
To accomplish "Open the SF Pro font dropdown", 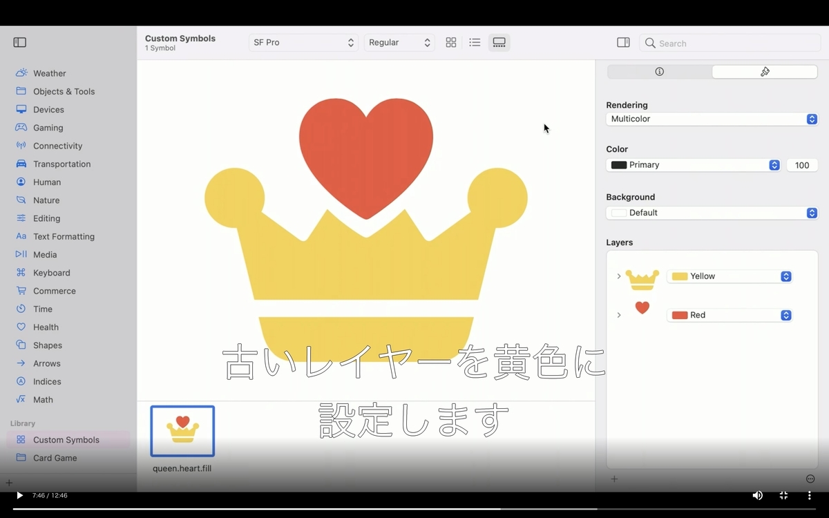I will pyautogui.click(x=303, y=43).
